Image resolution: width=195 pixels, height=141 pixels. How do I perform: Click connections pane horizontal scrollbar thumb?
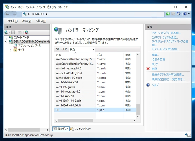click(24, 130)
